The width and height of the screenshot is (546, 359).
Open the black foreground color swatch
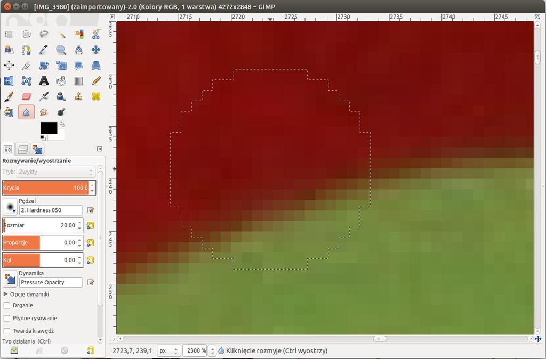click(49, 128)
